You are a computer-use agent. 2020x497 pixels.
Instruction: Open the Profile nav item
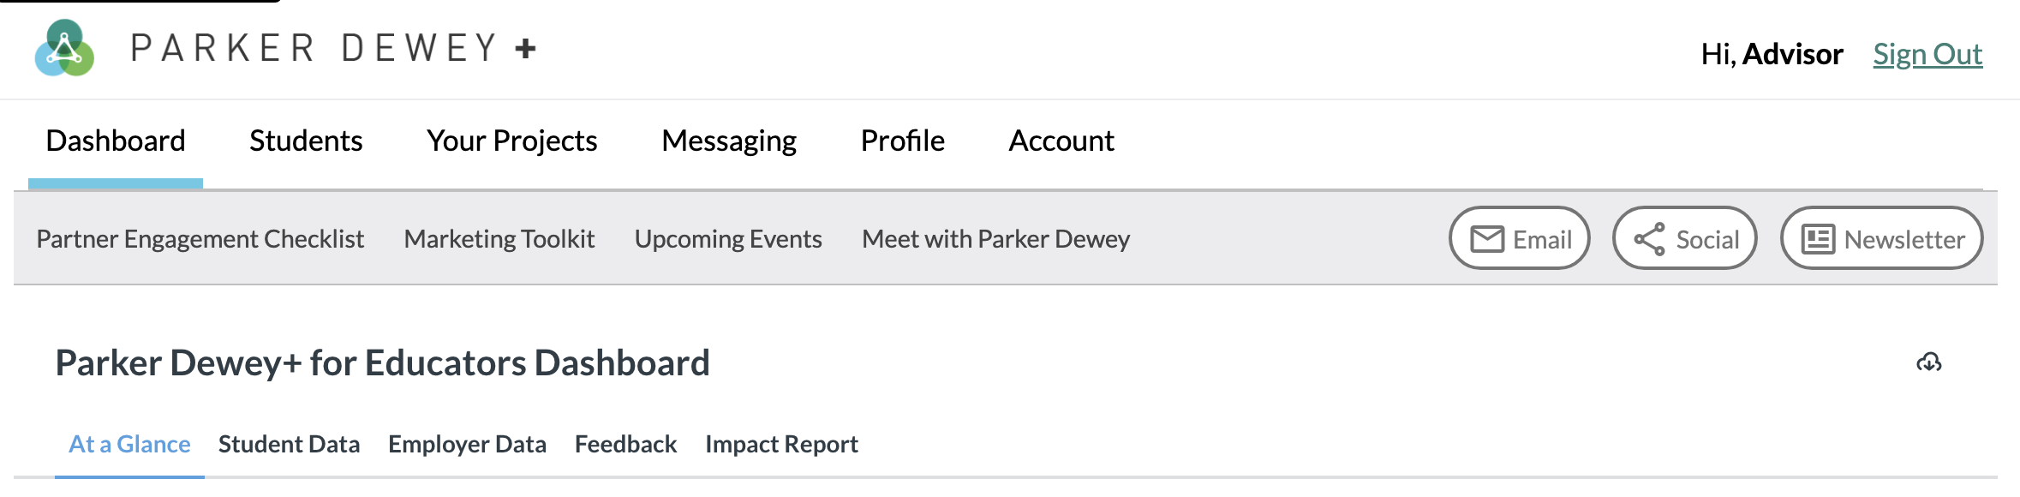click(903, 141)
